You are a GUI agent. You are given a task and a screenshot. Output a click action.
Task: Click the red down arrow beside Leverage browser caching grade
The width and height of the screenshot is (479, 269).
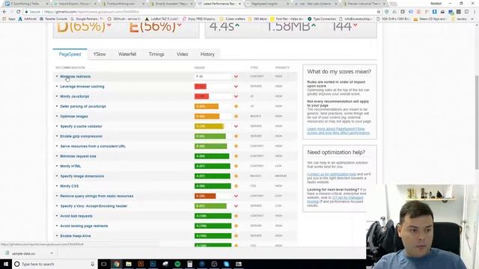coord(236,87)
